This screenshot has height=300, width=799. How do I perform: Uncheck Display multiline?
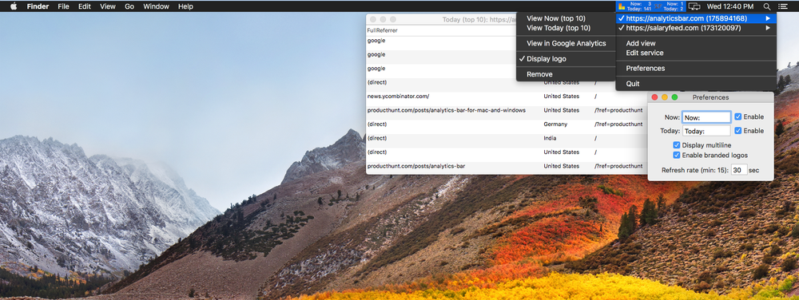[x=677, y=145]
